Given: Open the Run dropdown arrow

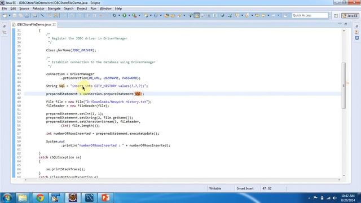Looking at the screenshot, I should (x=129, y=15).
